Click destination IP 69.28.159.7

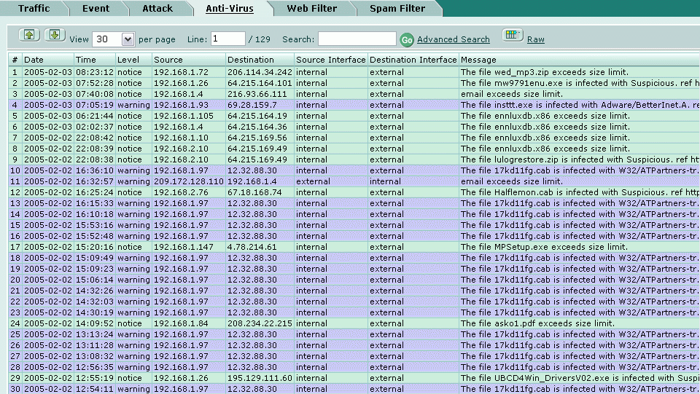[x=252, y=105]
